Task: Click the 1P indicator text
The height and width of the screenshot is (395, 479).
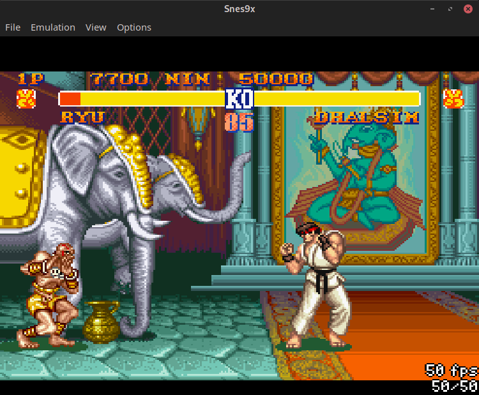Action: coord(31,79)
